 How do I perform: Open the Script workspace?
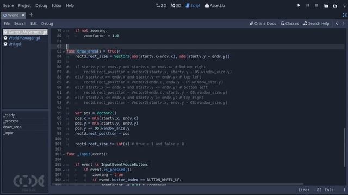click(x=193, y=5)
